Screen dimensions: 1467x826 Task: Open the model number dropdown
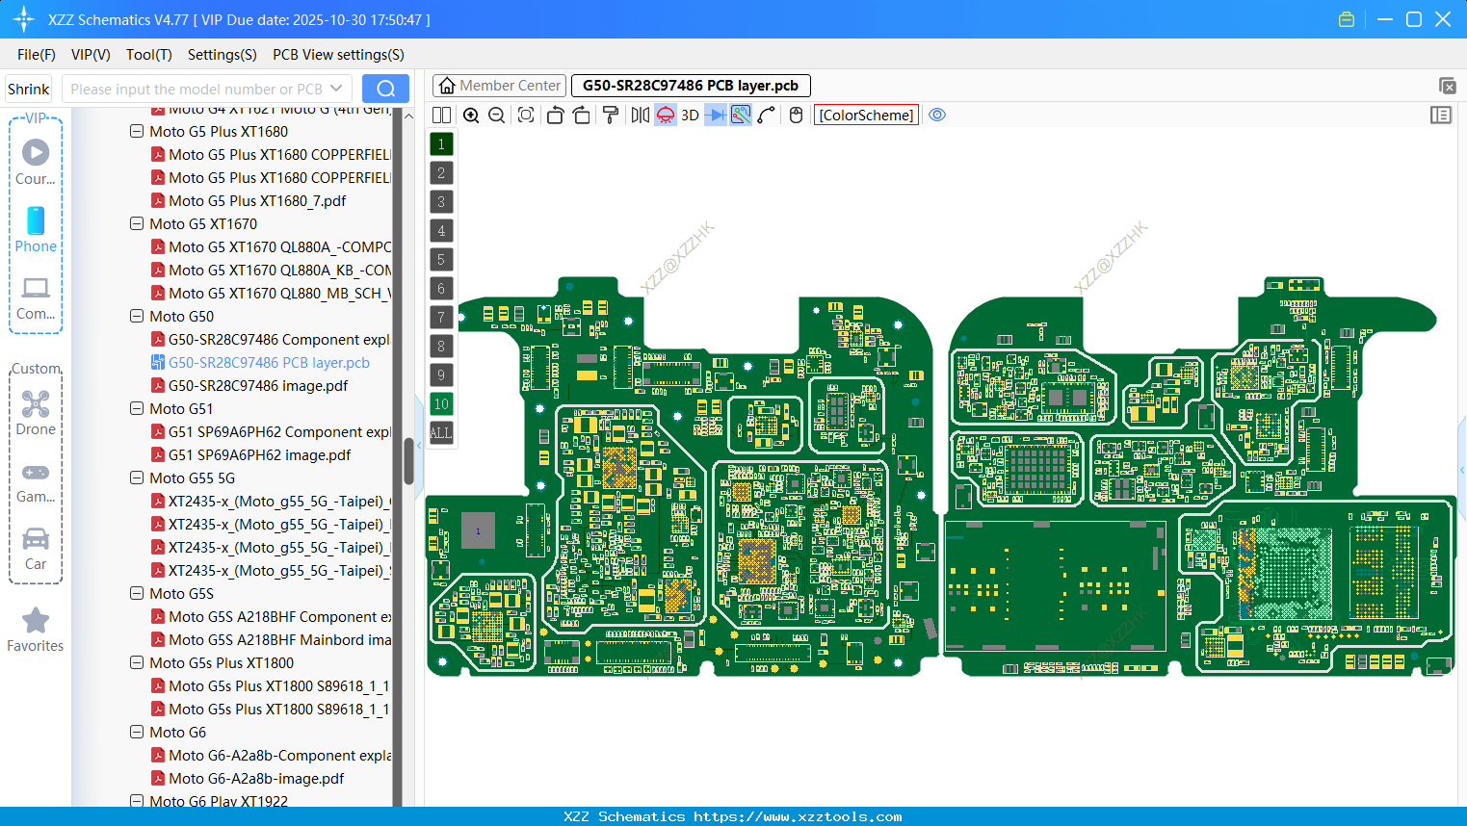click(338, 88)
